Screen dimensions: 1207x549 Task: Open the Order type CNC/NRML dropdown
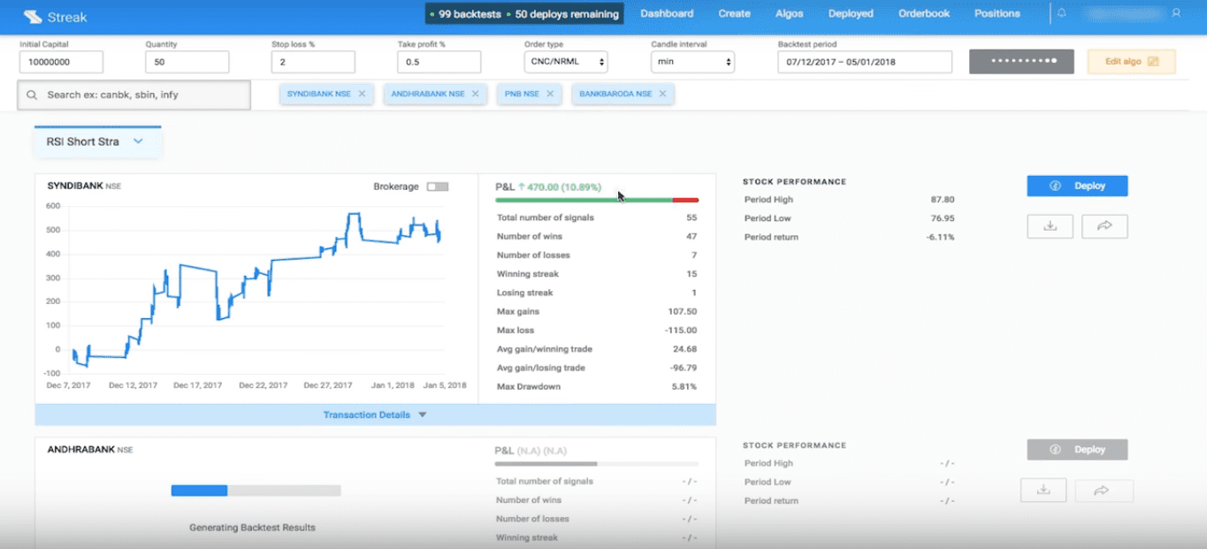coord(566,62)
